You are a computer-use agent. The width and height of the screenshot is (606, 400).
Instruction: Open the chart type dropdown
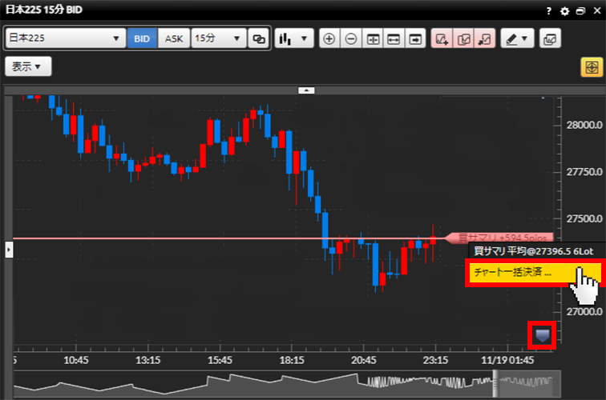pos(293,38)
